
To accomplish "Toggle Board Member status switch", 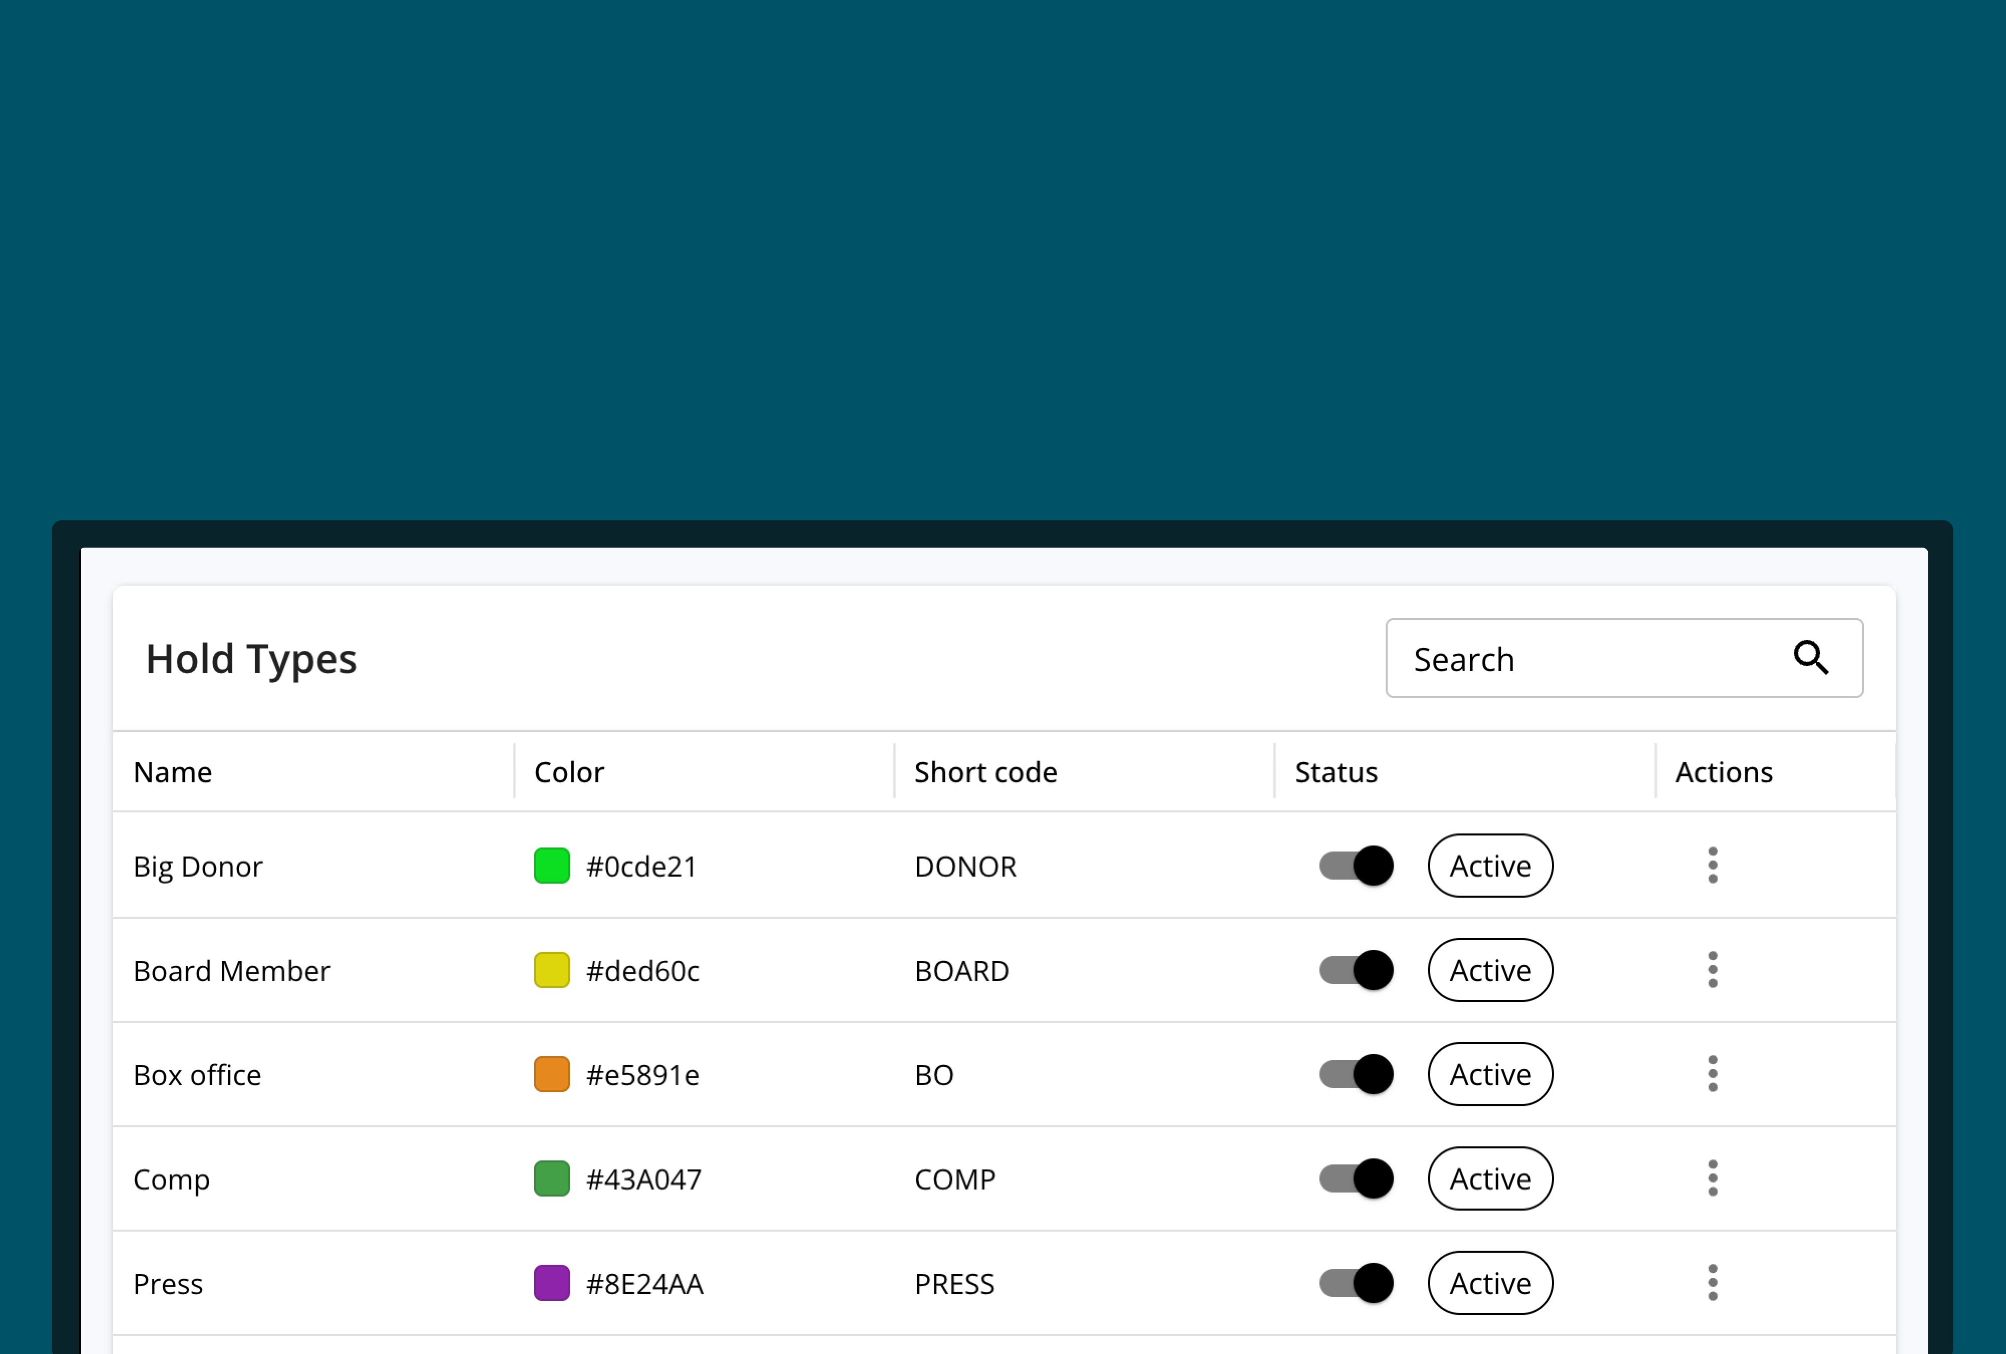I will [x=1356, y=970].
